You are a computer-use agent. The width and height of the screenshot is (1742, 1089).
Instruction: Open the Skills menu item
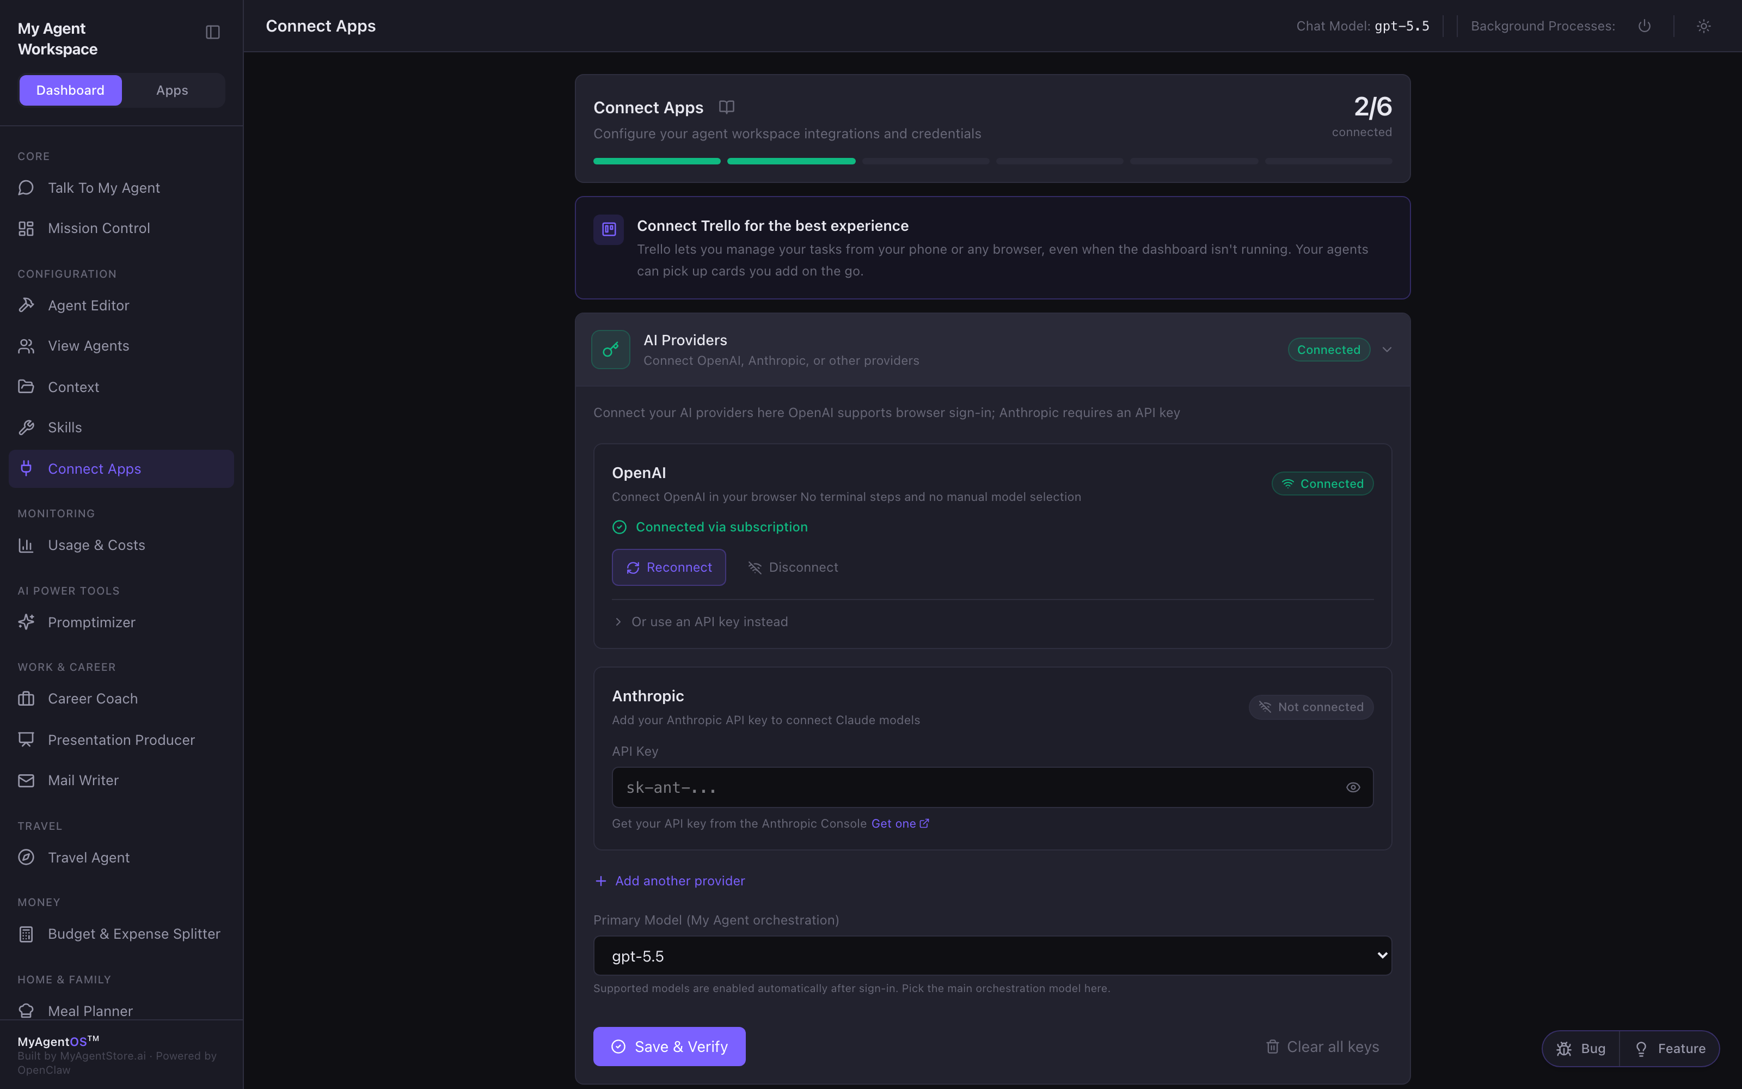(x=121, y=428)
